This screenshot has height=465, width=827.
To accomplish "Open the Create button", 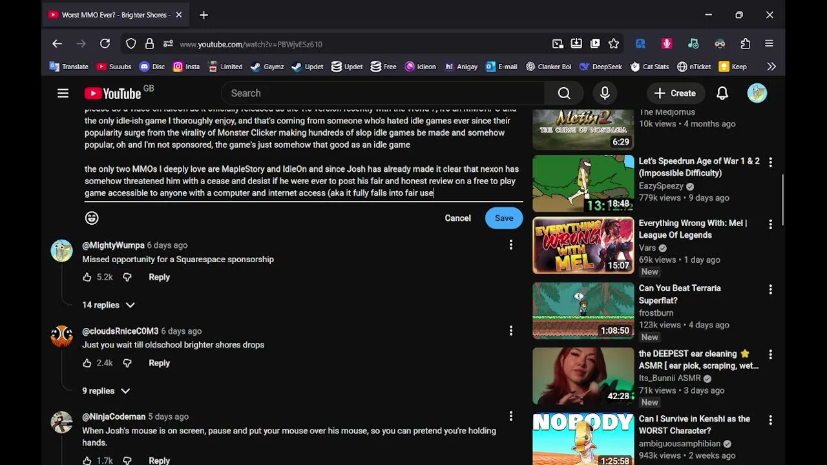I will pos(675,94).
